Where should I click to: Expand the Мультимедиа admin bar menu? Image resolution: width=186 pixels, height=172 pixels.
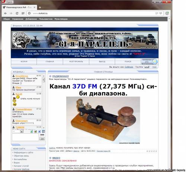point(61,19)
